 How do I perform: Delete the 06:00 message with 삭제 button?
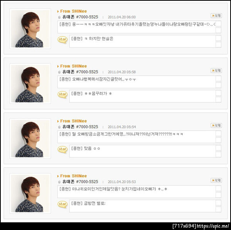(216, 16)
